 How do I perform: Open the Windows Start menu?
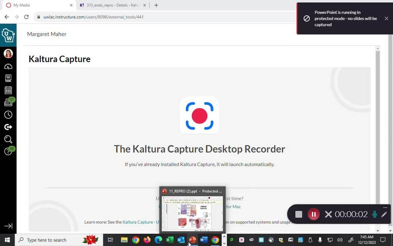point(7,240)
